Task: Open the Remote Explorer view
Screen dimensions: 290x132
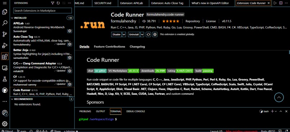Action: pyautogui.click(x=5, y=68)
